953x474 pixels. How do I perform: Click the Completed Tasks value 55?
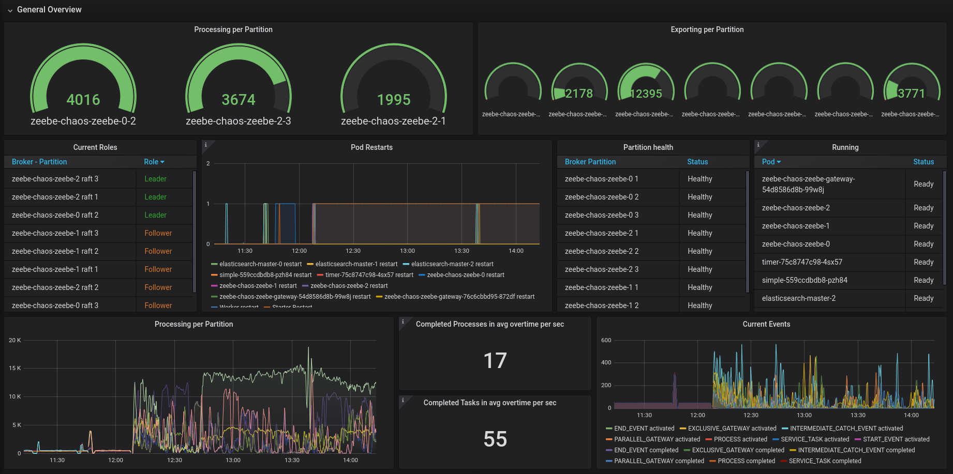click(x=495, y=439)
